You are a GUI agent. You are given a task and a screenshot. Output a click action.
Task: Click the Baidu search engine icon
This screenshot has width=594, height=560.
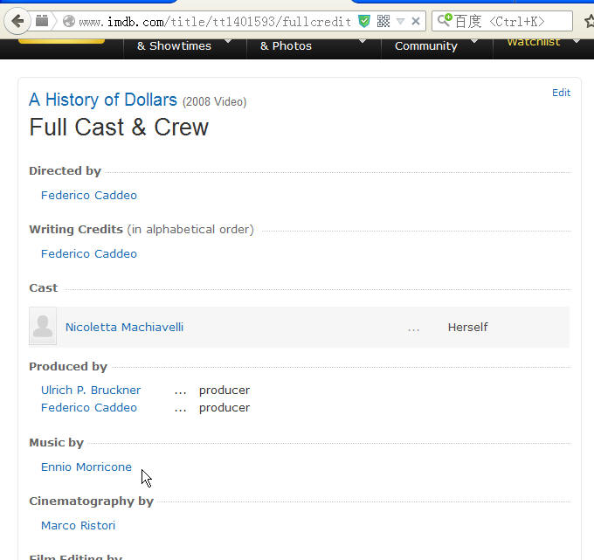[x=445, y=20]
